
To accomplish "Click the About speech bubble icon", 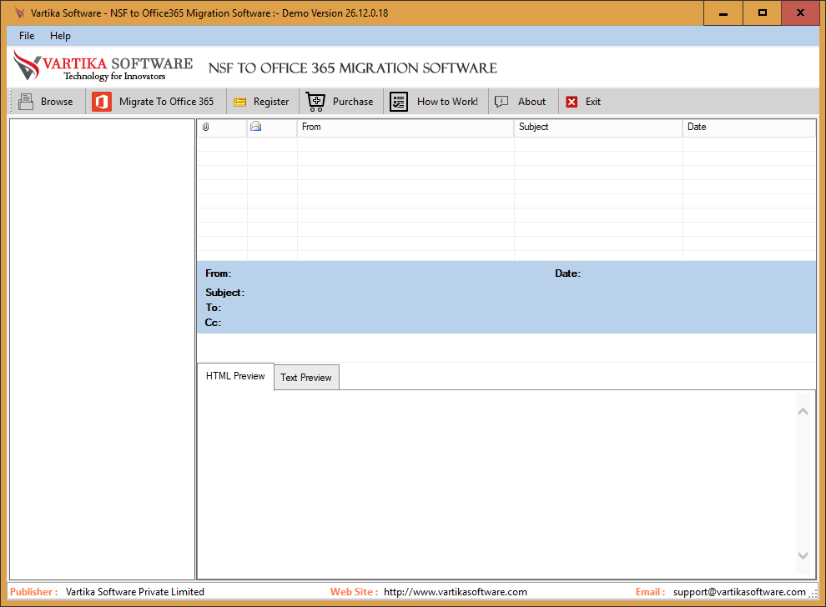I will coord(501,102).
